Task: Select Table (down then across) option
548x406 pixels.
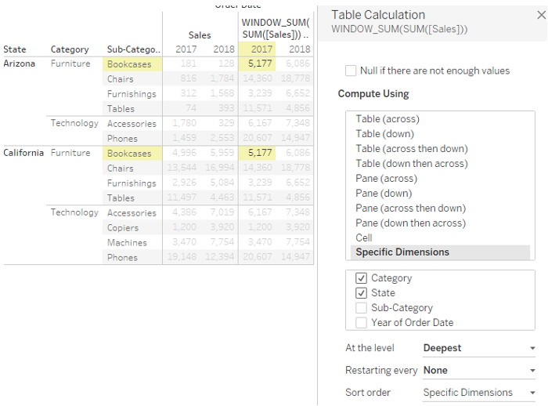Action: tap(411, 164)
